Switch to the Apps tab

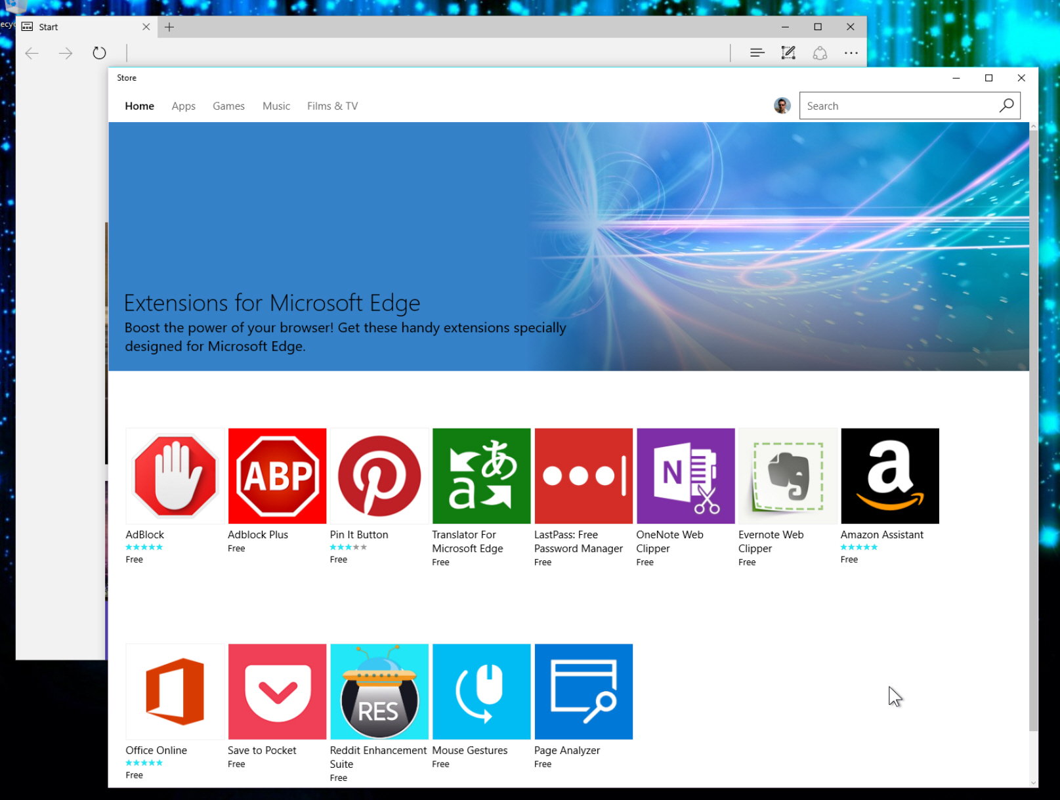coord(184,106)
